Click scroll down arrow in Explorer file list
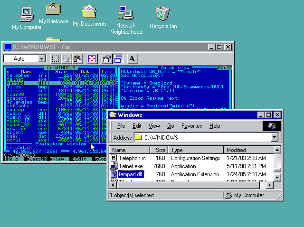Viewport: 304px width, 228px height. click(277, 177)
